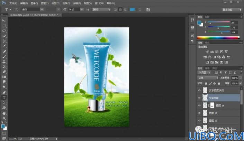Add a Vibrance adjustment

tap(226, 51)
